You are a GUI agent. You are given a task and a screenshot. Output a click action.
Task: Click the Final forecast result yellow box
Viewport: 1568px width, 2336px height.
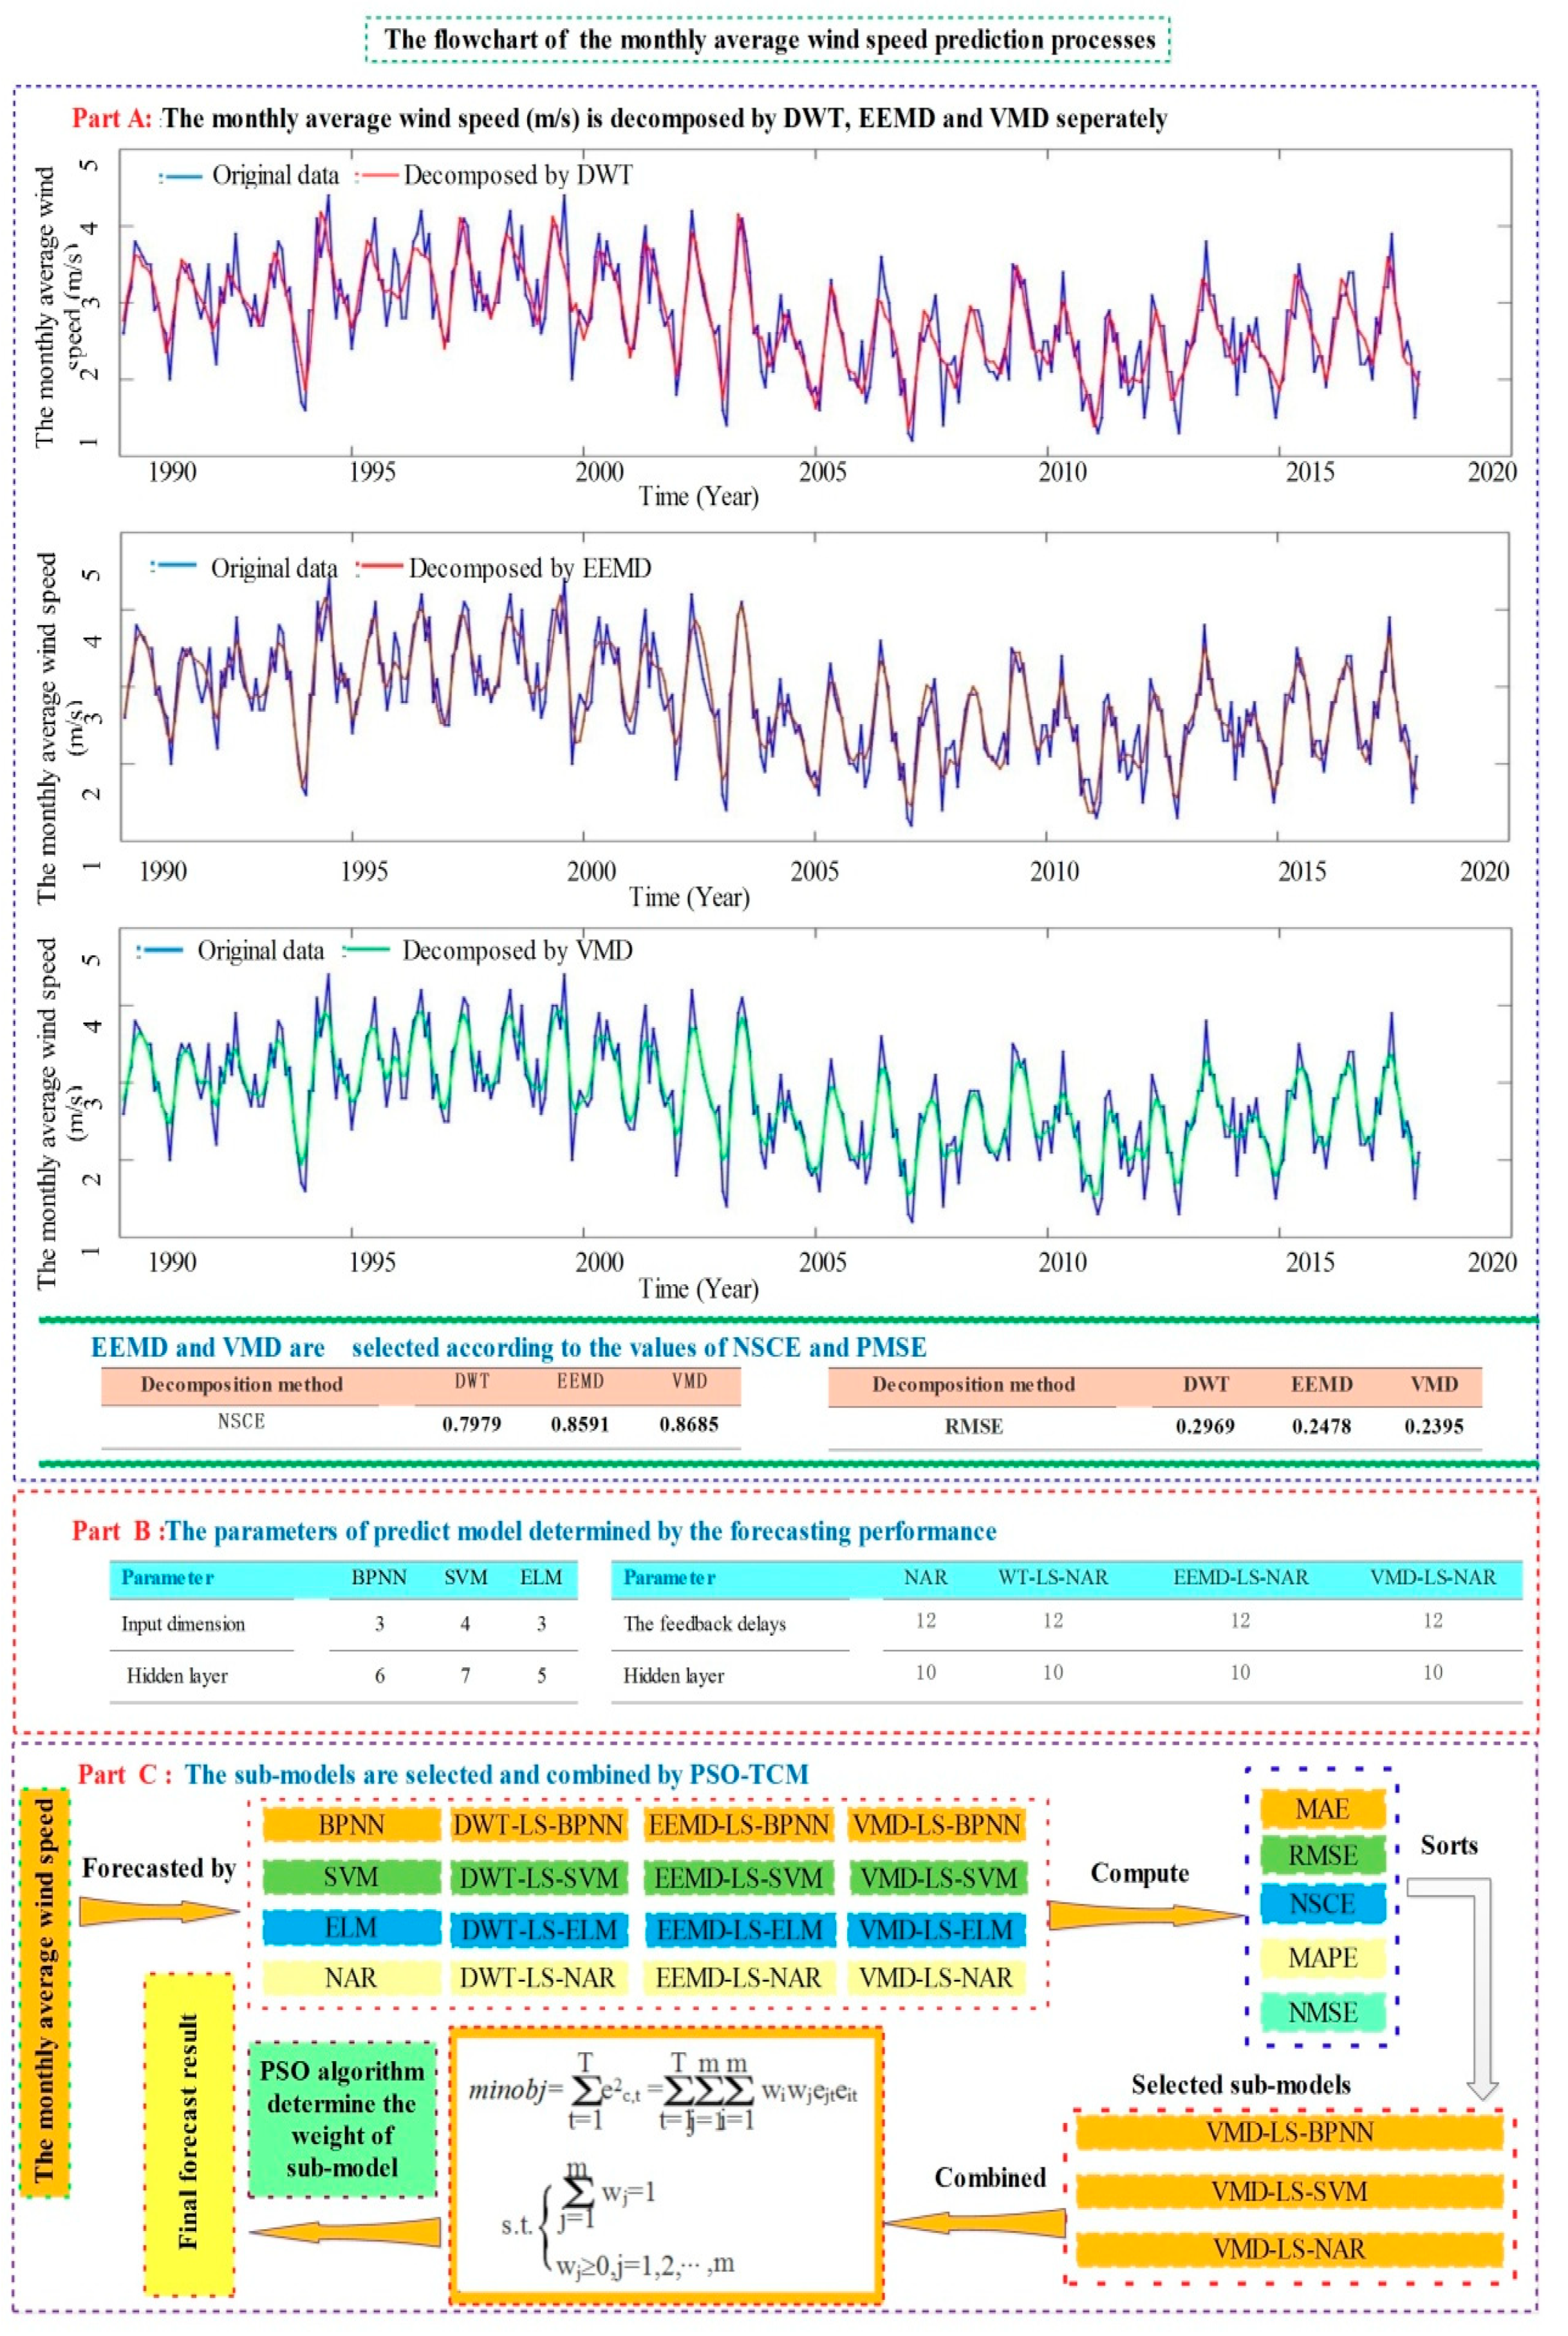click(189, 2134)
